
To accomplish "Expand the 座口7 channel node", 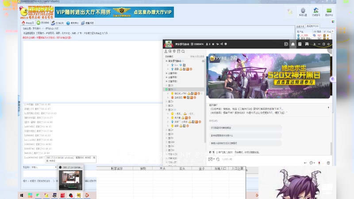I will (166, 130).
